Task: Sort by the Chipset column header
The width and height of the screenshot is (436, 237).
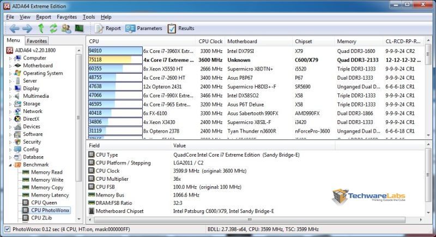Action: pyautogui.click(x=314, y=41)
